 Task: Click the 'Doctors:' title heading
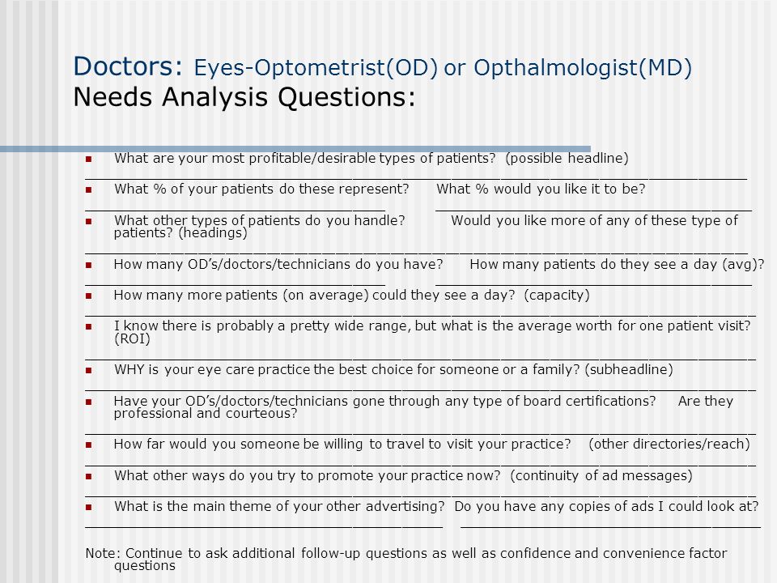(129, 66)
